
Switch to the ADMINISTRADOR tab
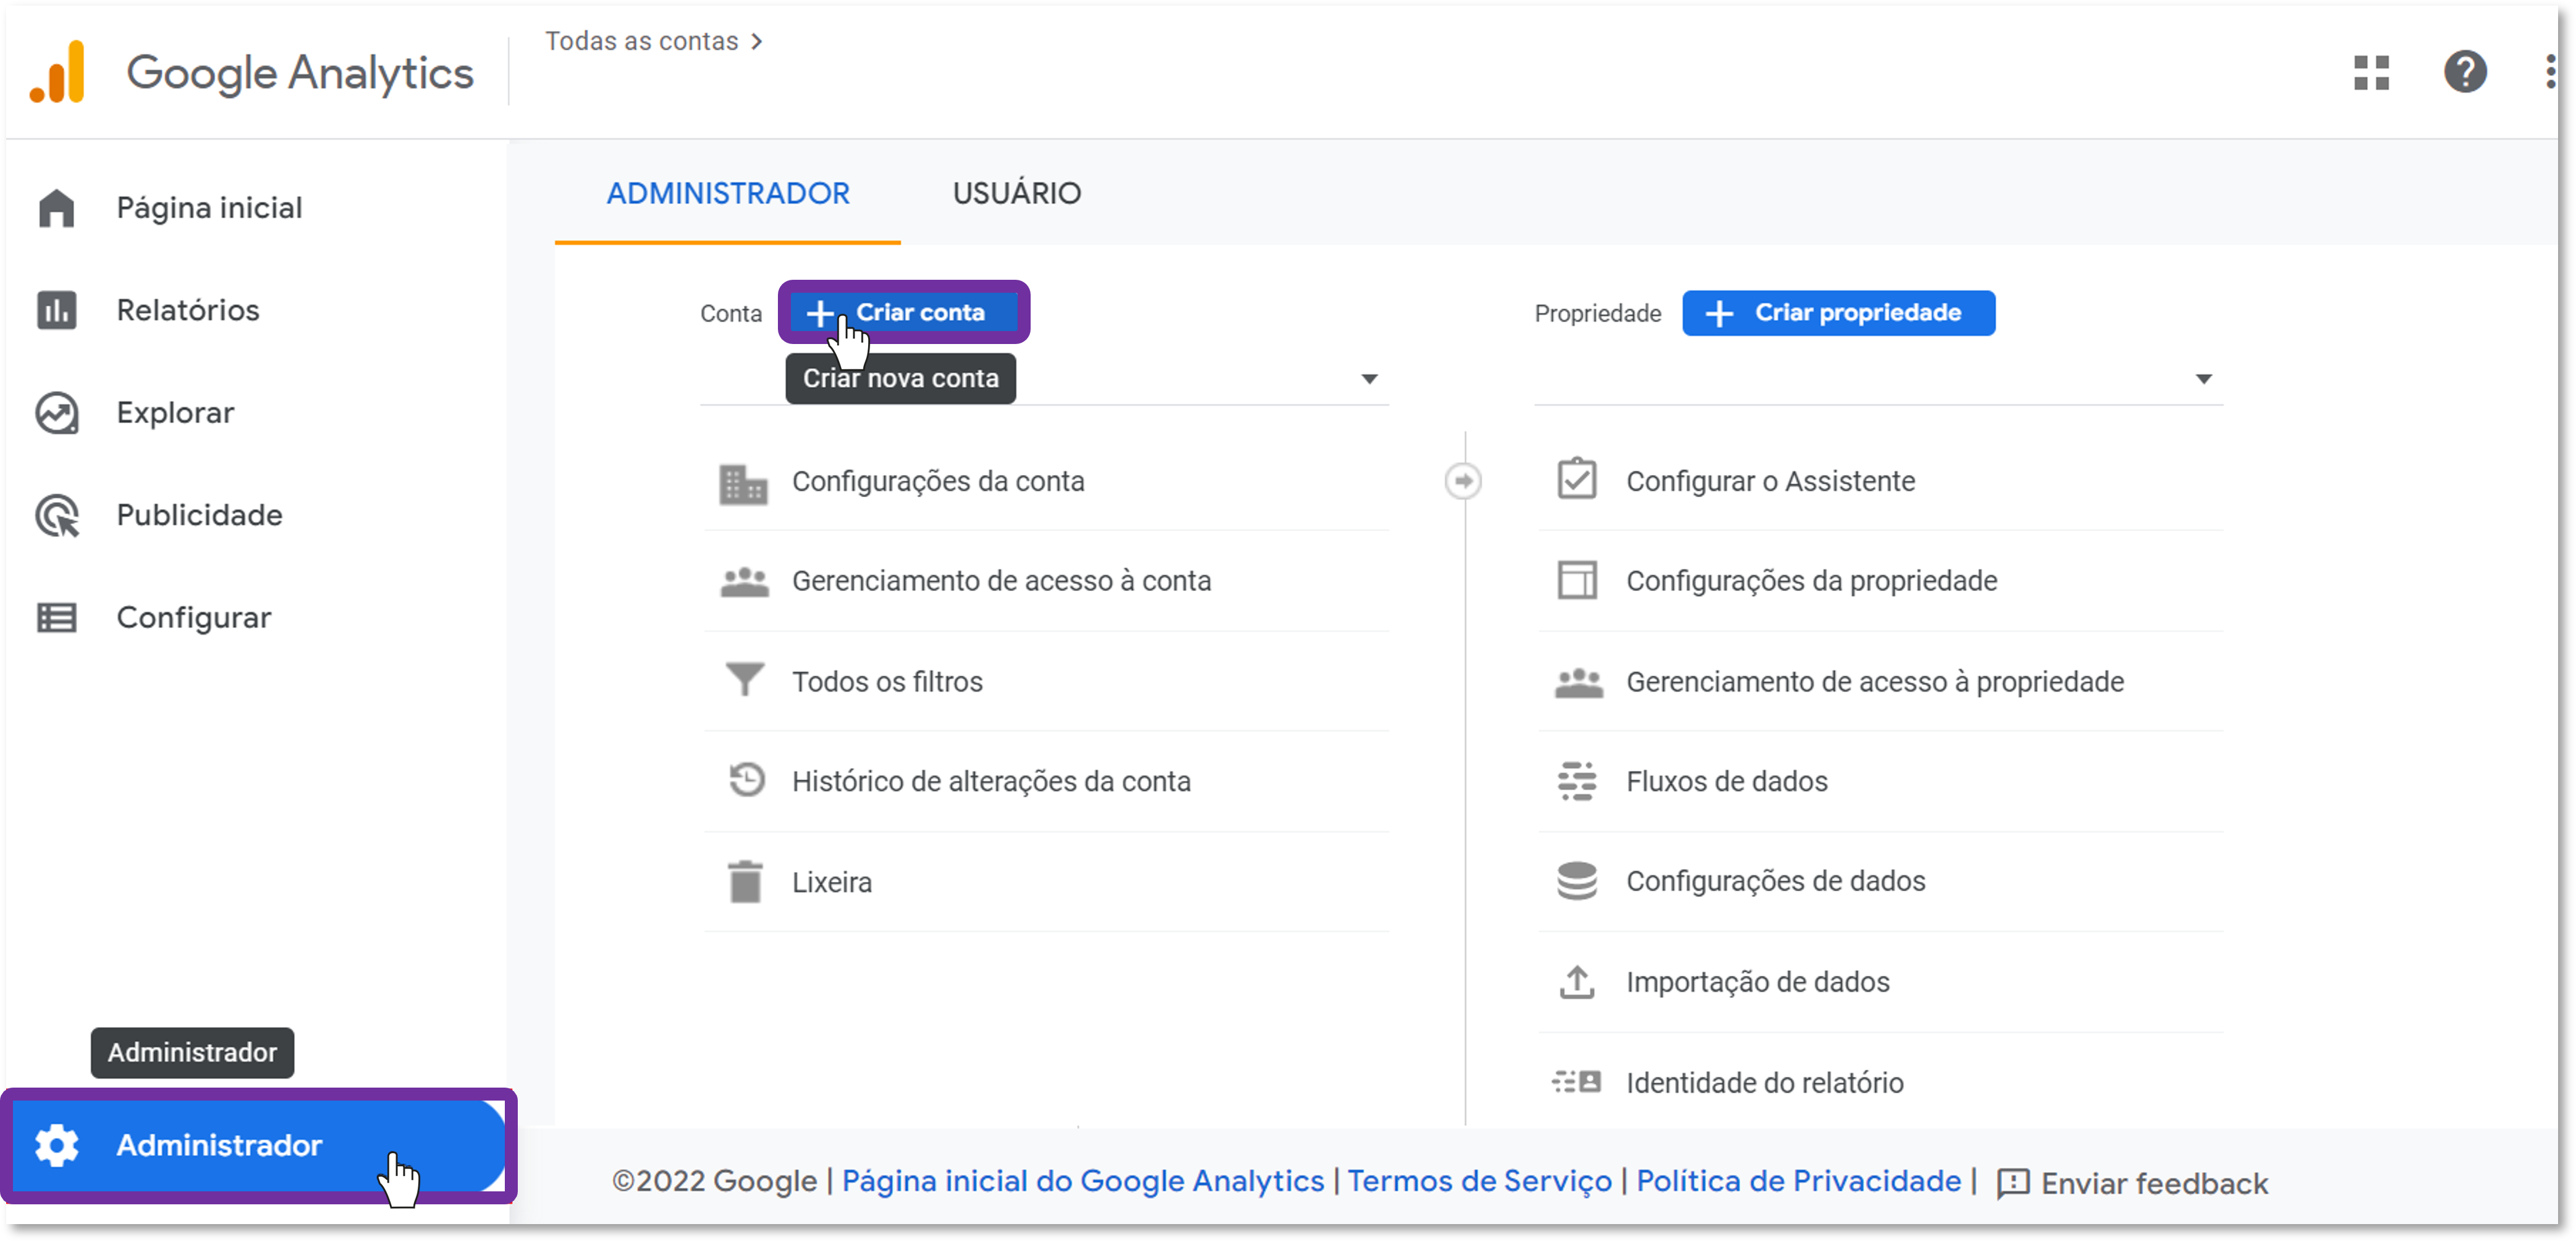pos(728,194)
